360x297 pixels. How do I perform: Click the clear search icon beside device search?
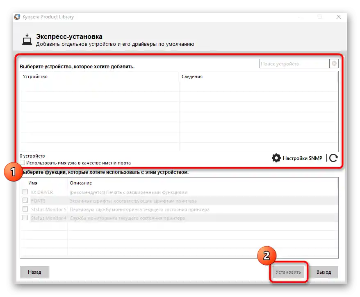tap(334, 63)
